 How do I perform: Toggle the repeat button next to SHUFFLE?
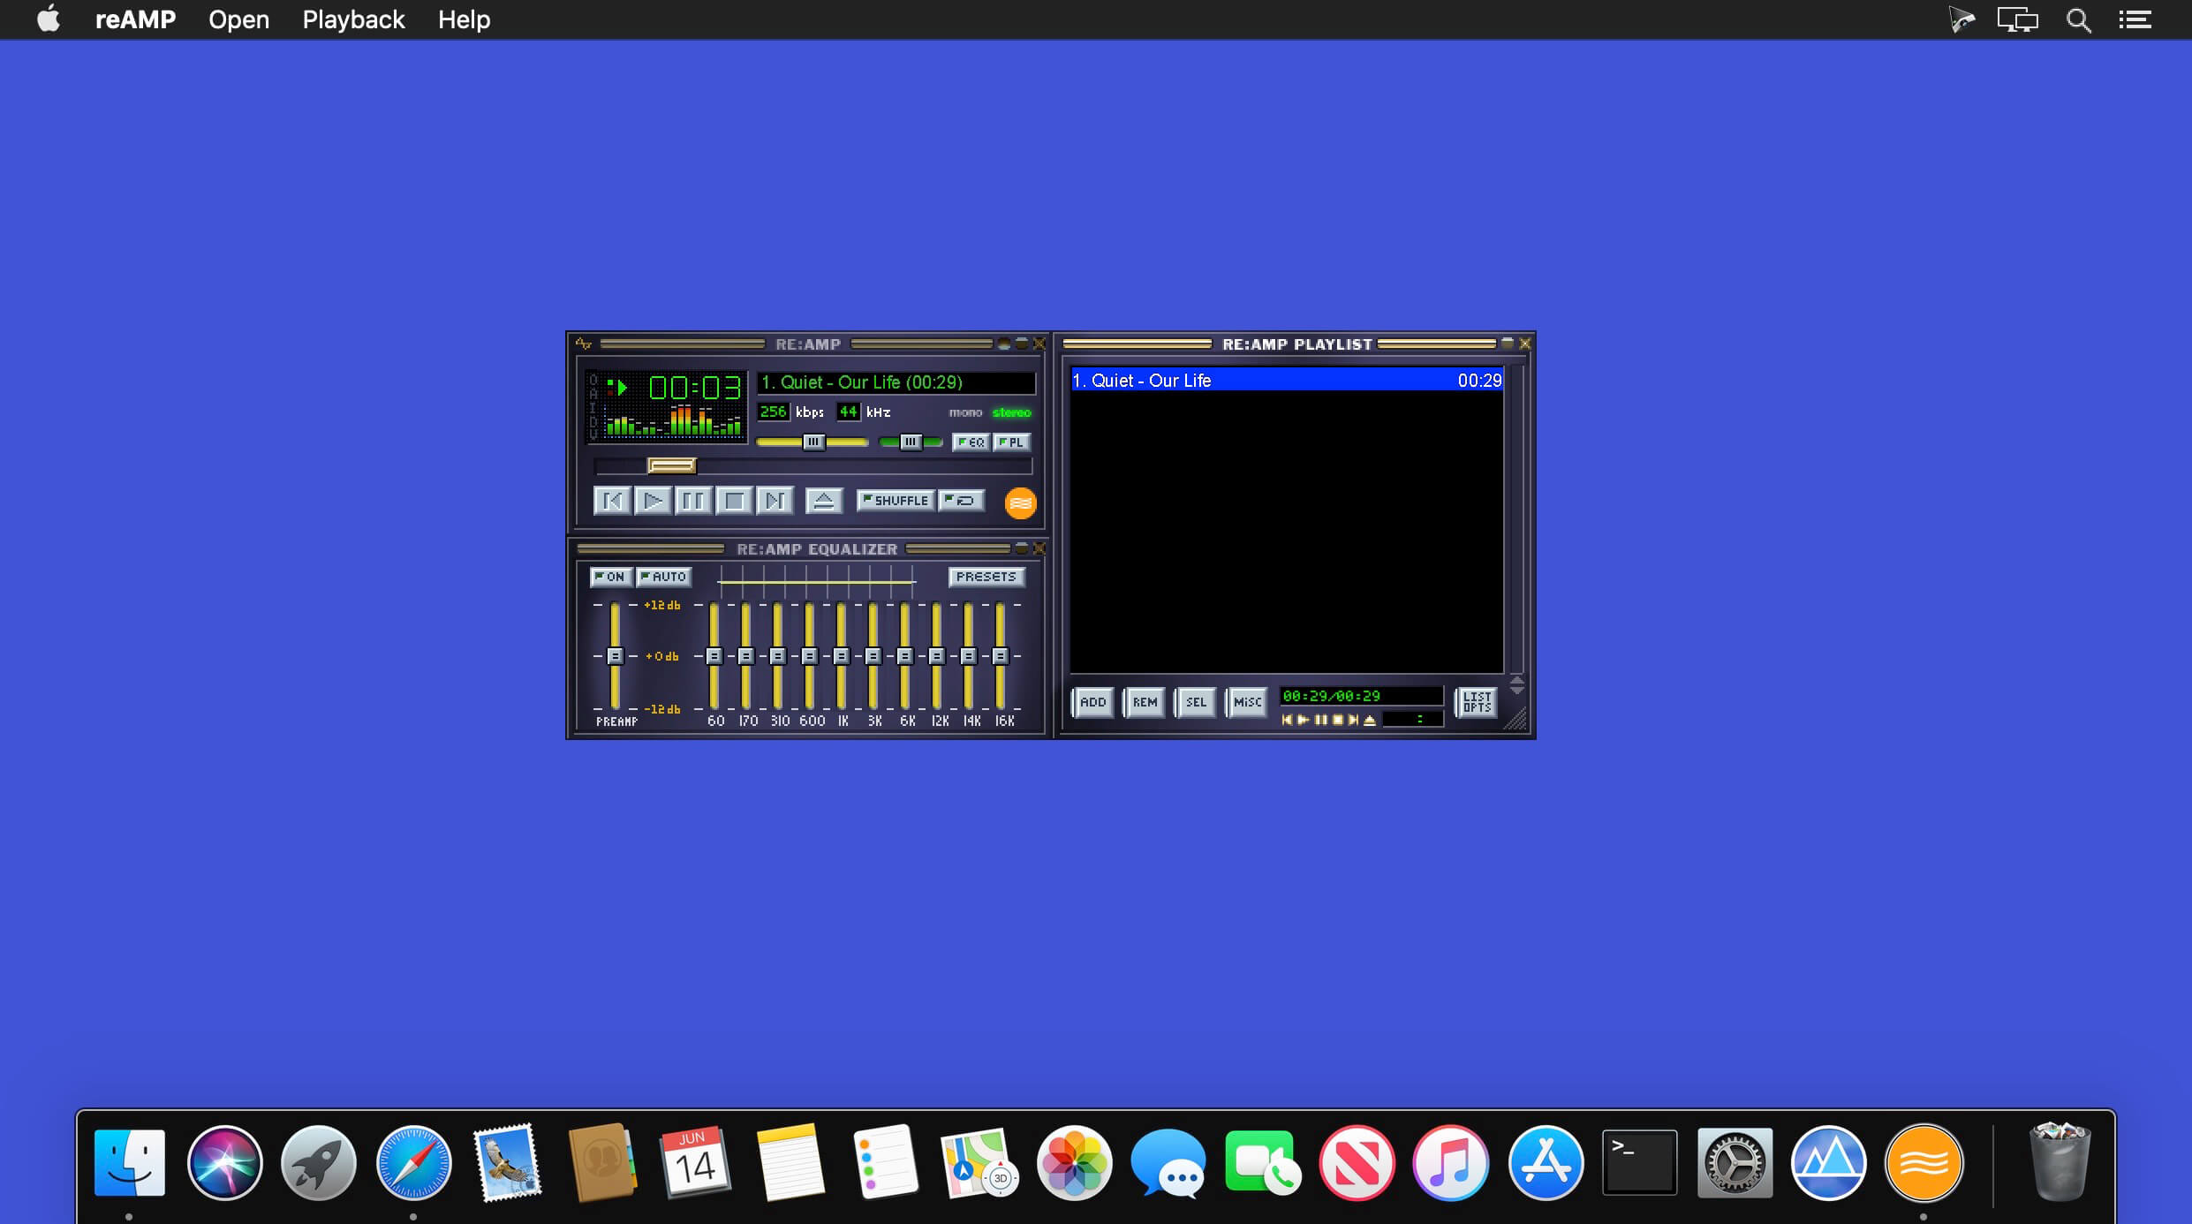click(x=961, y=501)
